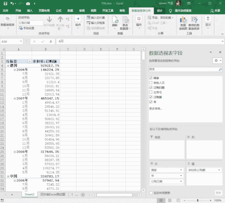Image resolution: width=225 pixels, height=203 pixels.
Task: Click the Save icon in title bar
Action: tap(5, 4)
